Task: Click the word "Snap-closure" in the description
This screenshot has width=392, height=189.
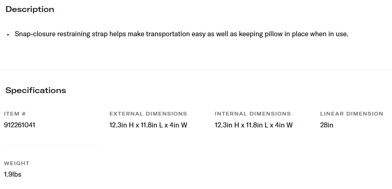Action: 35,34
